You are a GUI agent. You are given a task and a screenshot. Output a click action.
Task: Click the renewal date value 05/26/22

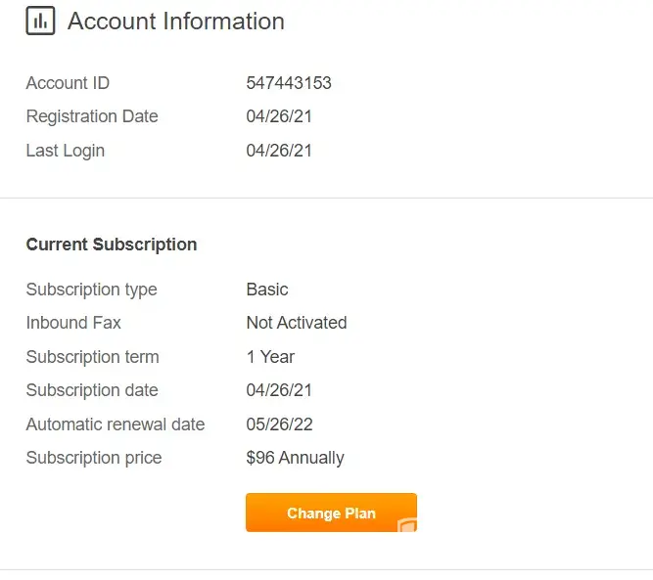(x=279, y=424)
